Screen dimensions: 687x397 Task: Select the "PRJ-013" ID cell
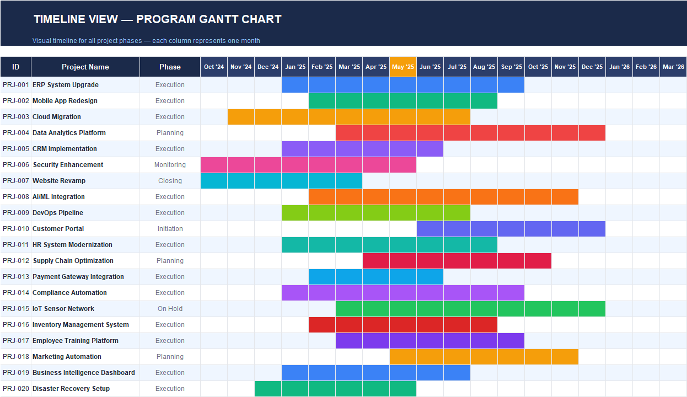[x=15, y=277]
